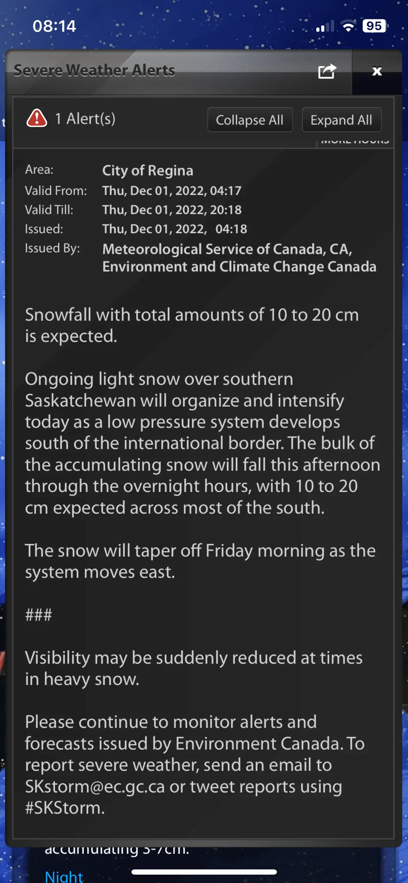Expand all weather alerts
Image resolution: width=408 pixels, height=883 pixels.
[341, 120]
